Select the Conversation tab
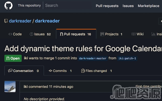The height and width of the screenshot is (101, 162). point(24,71)
